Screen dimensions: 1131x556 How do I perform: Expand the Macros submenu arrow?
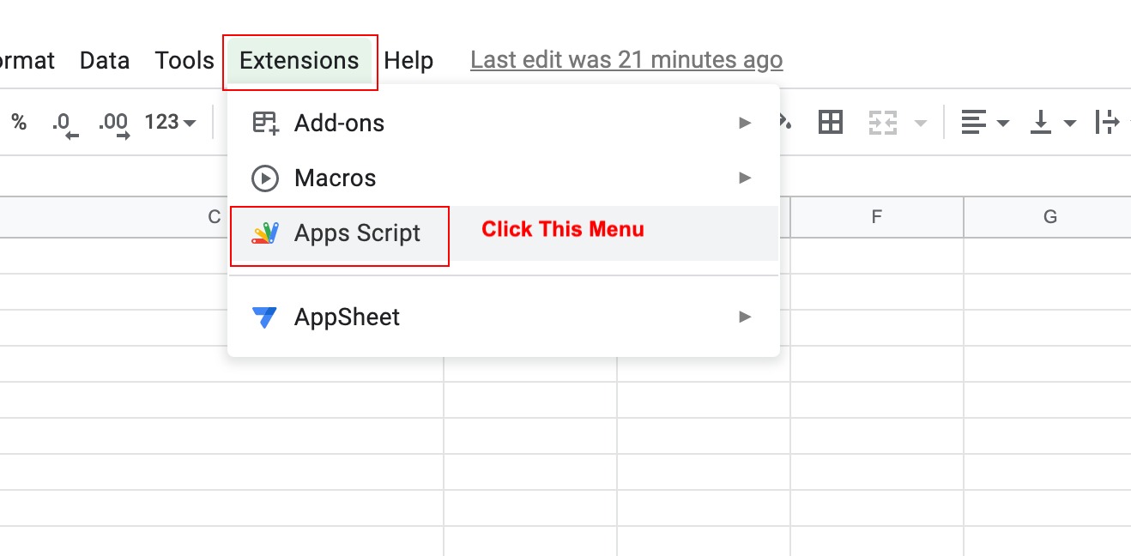click(744, 178)
